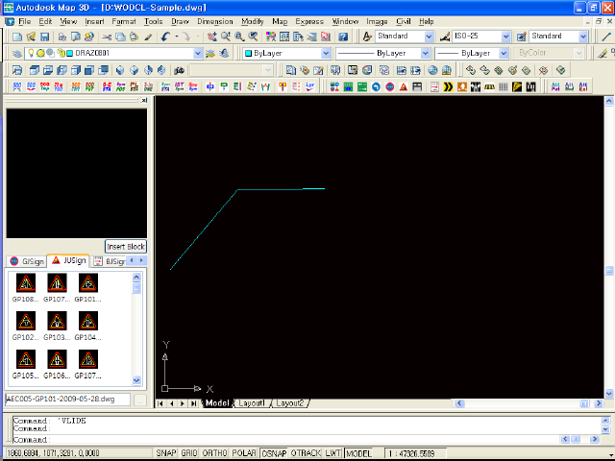Select the GISign tab in the block panel

(x=27, y=261)
